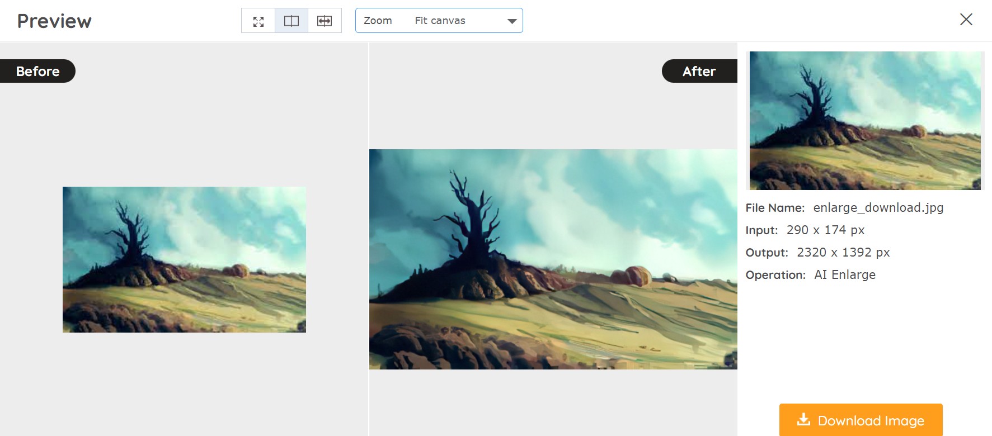Click the file name enlarge_download.jpg

878,208
